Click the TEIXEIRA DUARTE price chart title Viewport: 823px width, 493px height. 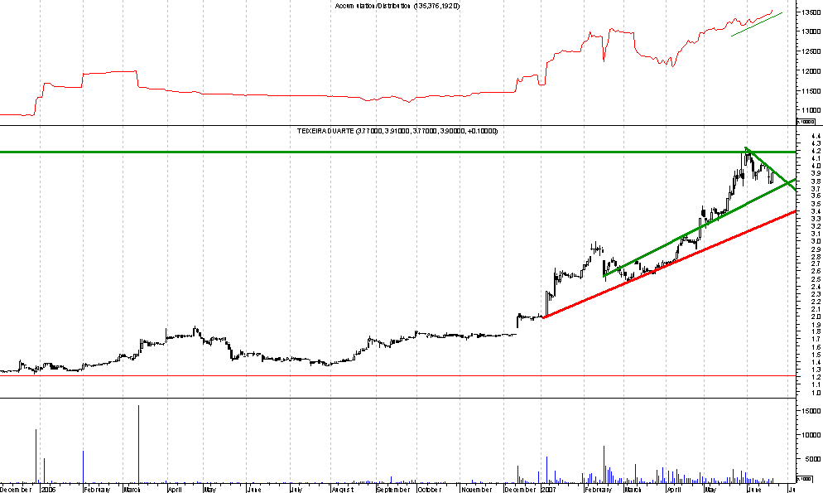(x=397, y=131)
